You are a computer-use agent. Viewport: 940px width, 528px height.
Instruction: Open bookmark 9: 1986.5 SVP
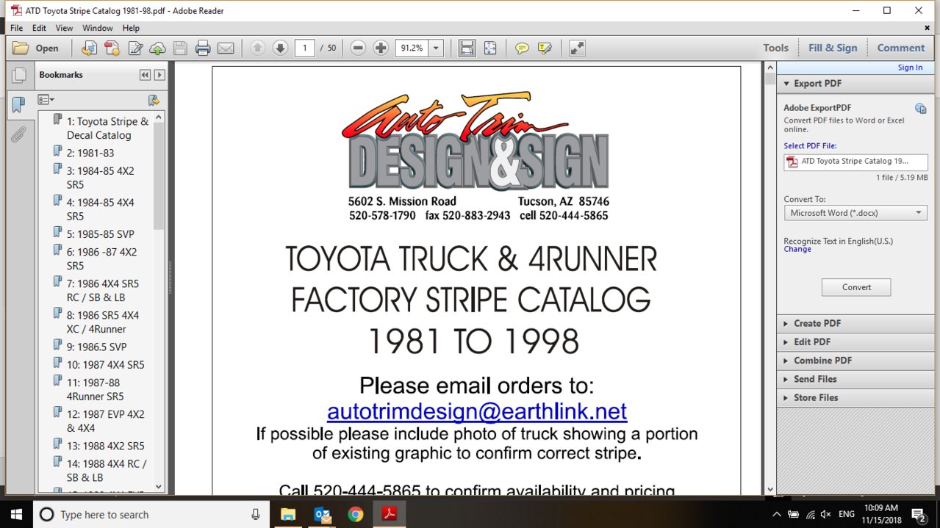[96, 347]
